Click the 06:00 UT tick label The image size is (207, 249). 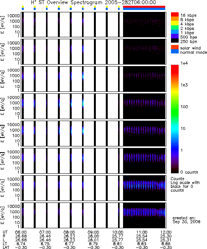(x=21, y=232)
